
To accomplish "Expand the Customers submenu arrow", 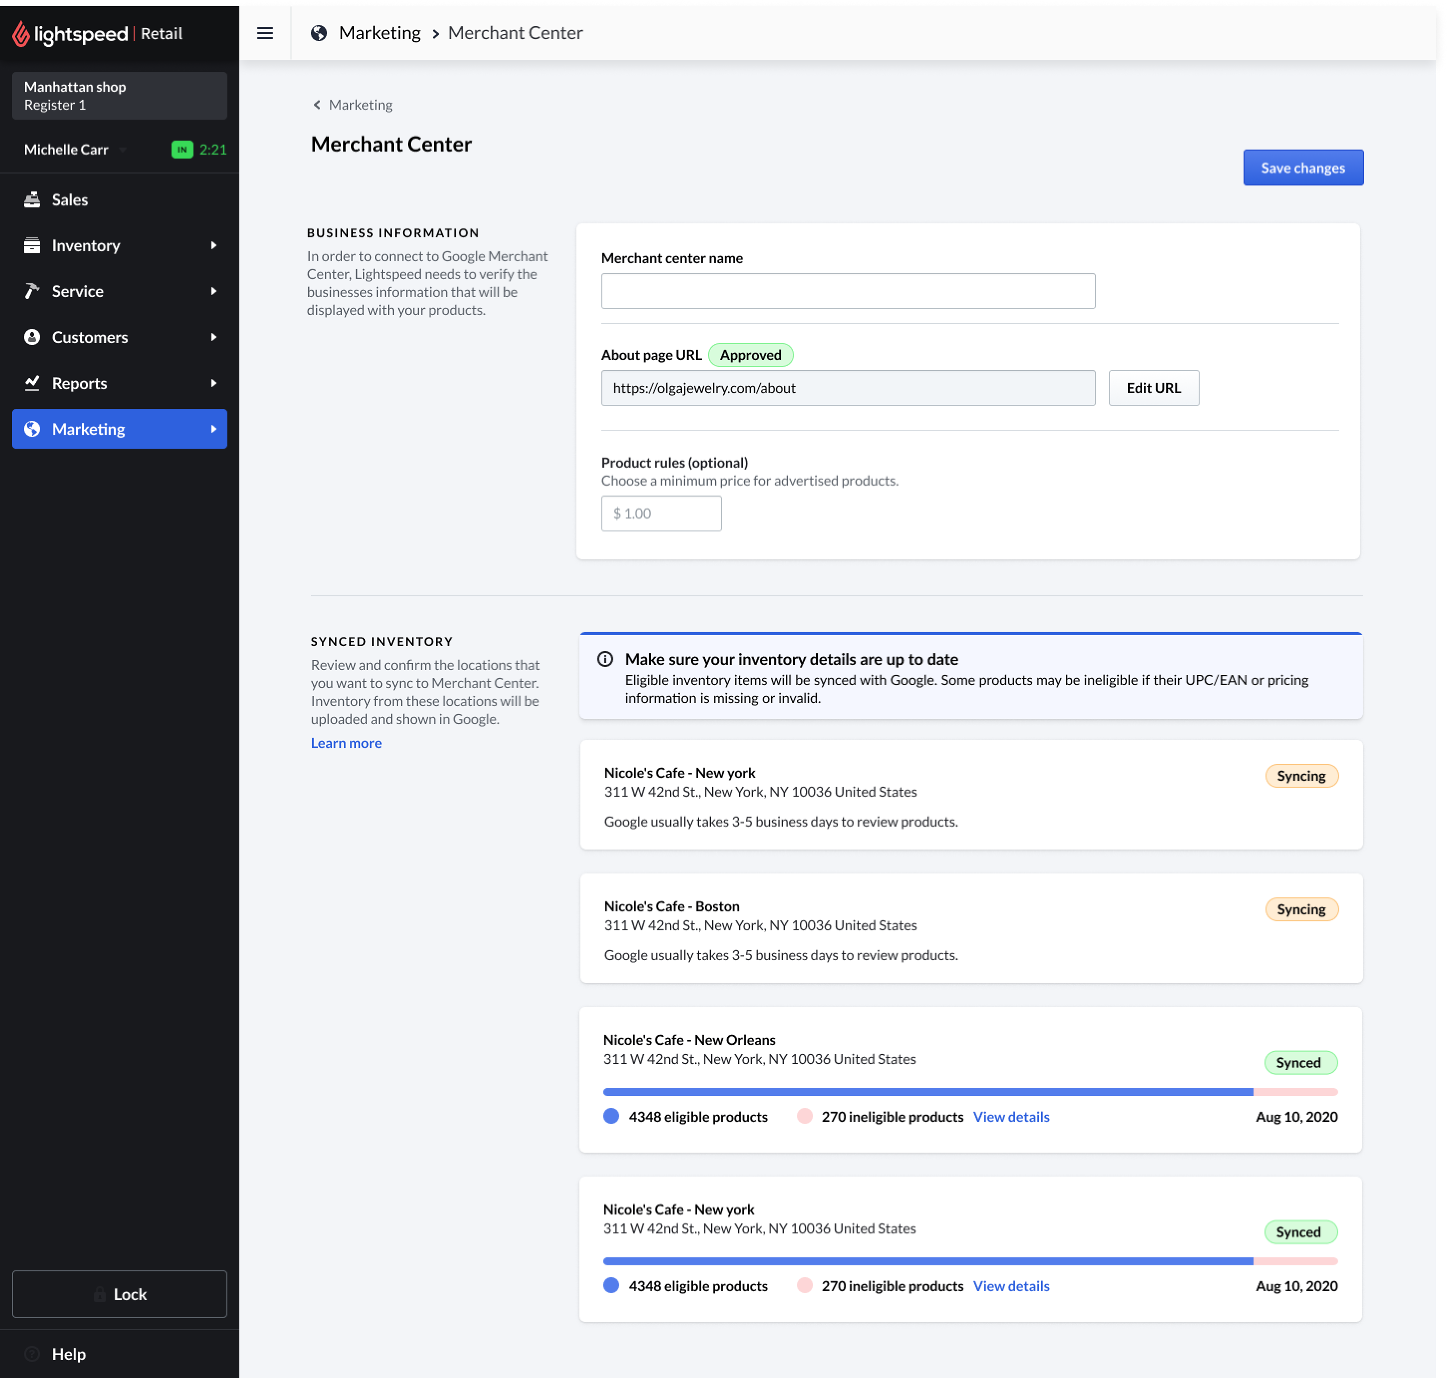I will click(214, 337).
